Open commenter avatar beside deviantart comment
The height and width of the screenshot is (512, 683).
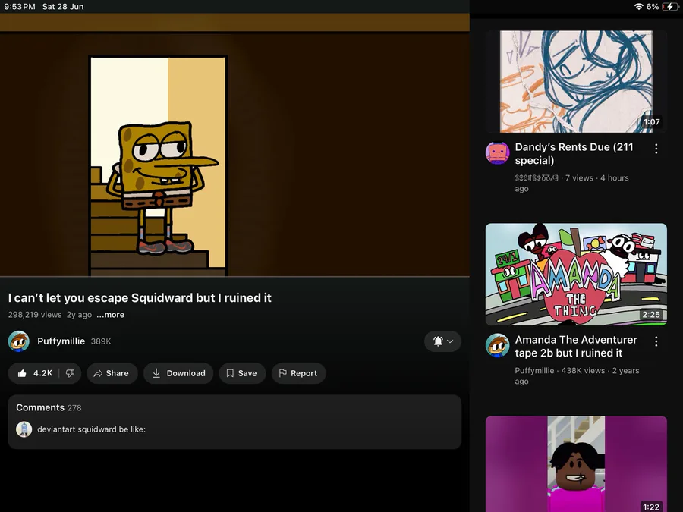pos(24,429)
